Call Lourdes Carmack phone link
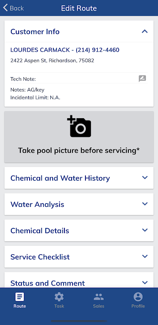Screen dimensions: 158x325 pyautogui.click(x=65, y=50)
